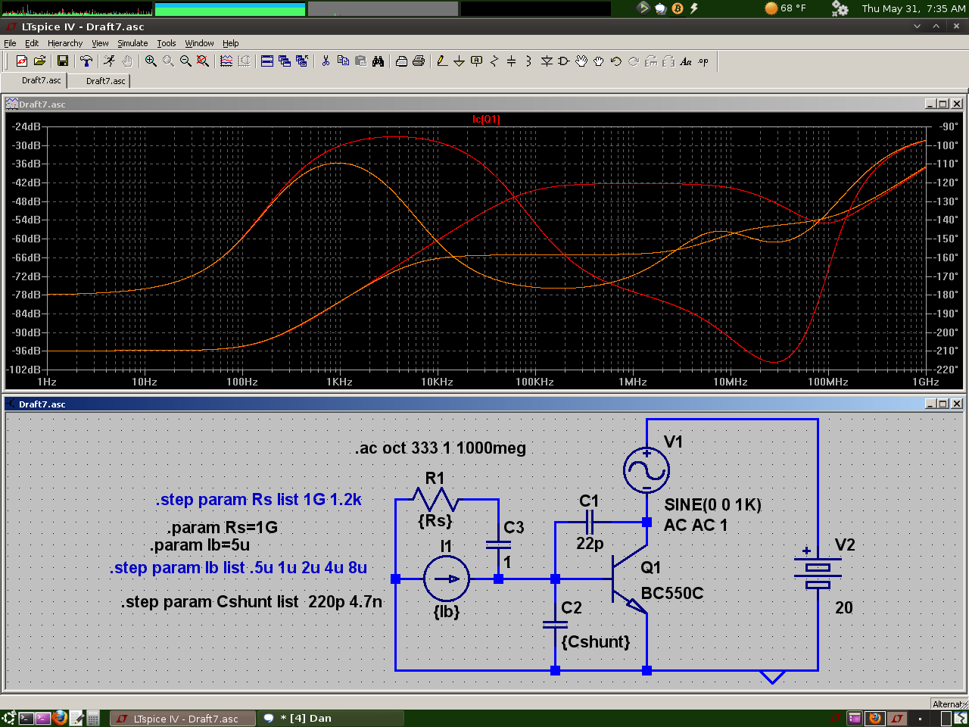Click the weather 68 °F indicator
This screenshot has width=969, height=727.
pyautogui.click(x=786, y=8)
